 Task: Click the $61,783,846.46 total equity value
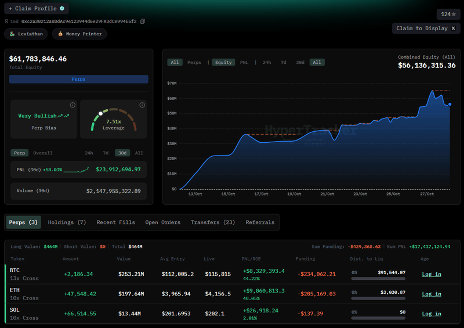[38, 59]
